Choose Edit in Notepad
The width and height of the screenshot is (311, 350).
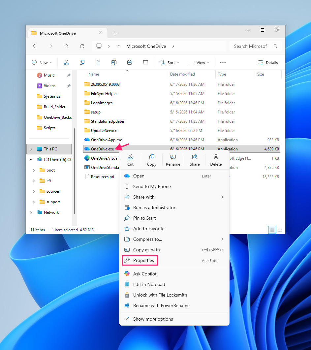174,285
